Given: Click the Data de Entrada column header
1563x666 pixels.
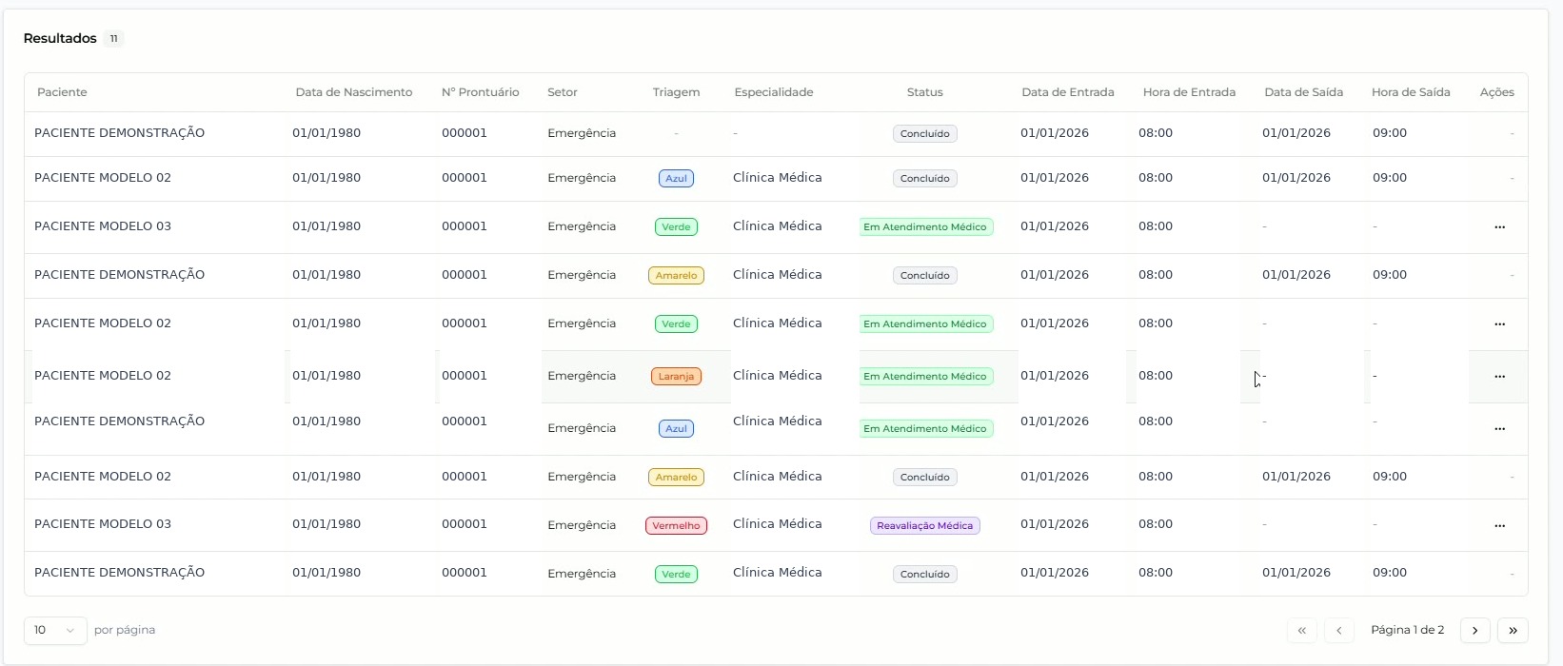Looking at the screenshot, I should click(1068, 92).
